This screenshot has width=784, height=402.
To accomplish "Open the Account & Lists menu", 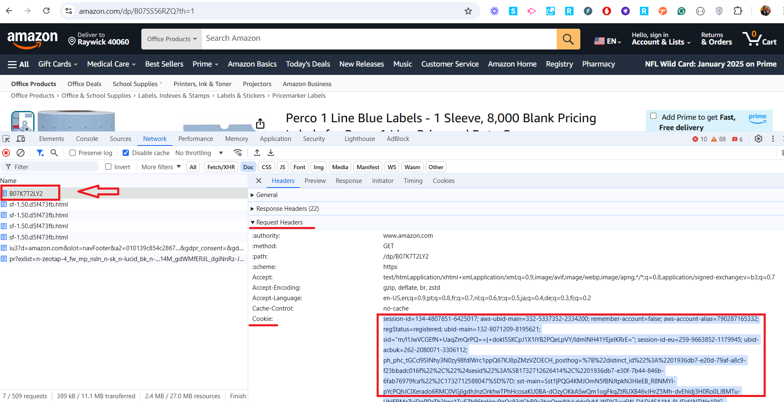I will (x=661, y=39).
